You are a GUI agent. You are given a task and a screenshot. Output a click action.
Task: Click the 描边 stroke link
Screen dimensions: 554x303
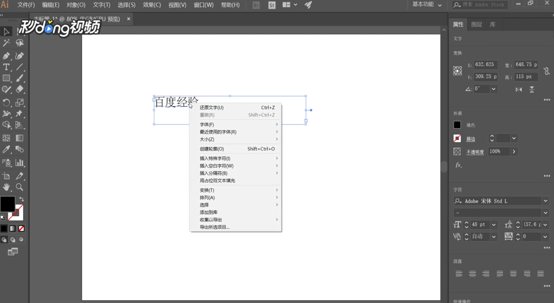[x=471, y=139]
